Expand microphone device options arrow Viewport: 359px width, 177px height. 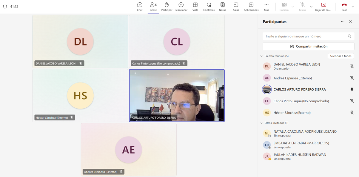[311, 7]
